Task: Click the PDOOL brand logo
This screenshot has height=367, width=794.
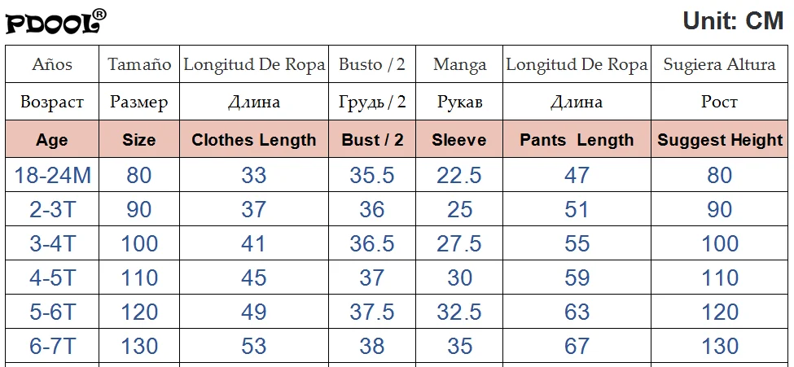Action: tap(55, 21)
